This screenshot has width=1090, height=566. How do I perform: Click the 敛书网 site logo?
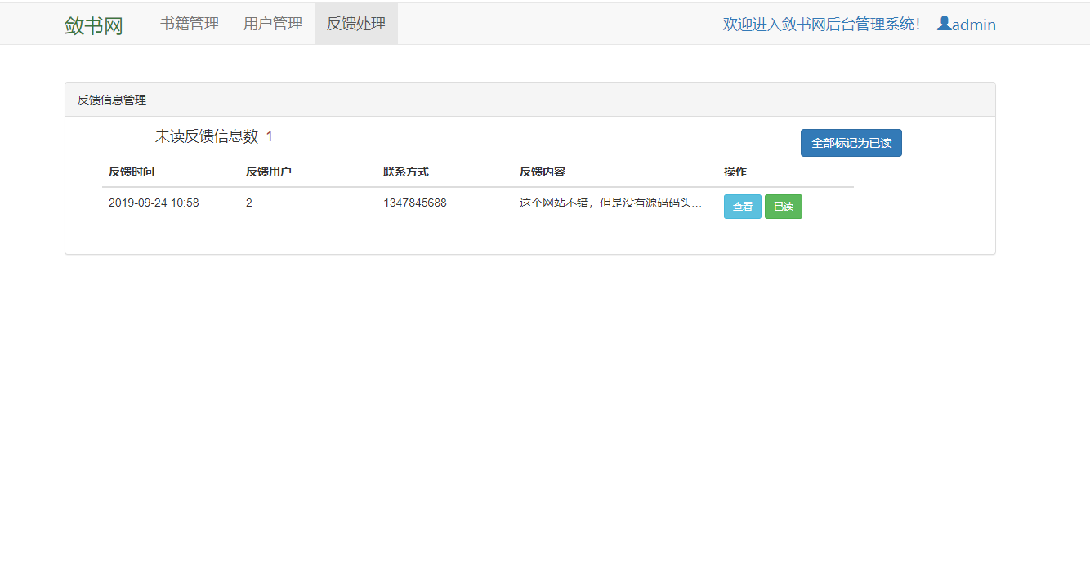(x=92, y=25)
